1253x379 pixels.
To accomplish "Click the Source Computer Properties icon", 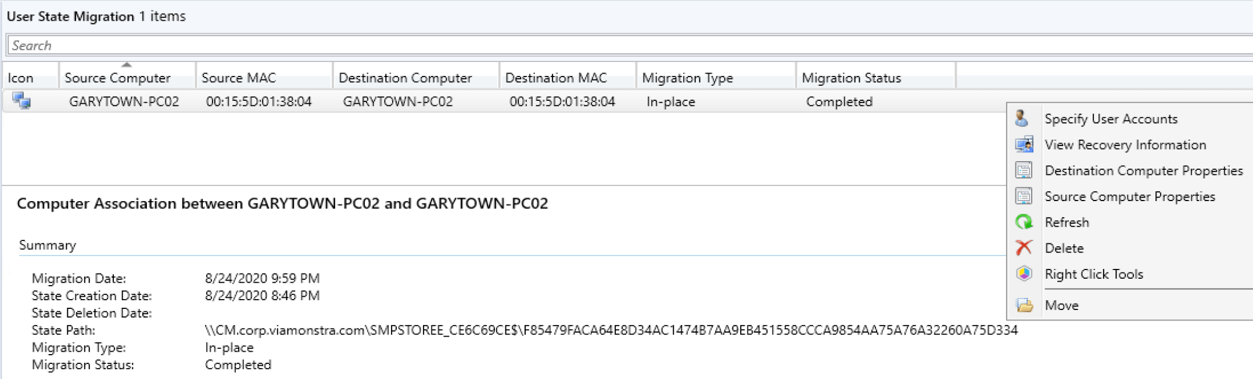I will (1024, 196).
